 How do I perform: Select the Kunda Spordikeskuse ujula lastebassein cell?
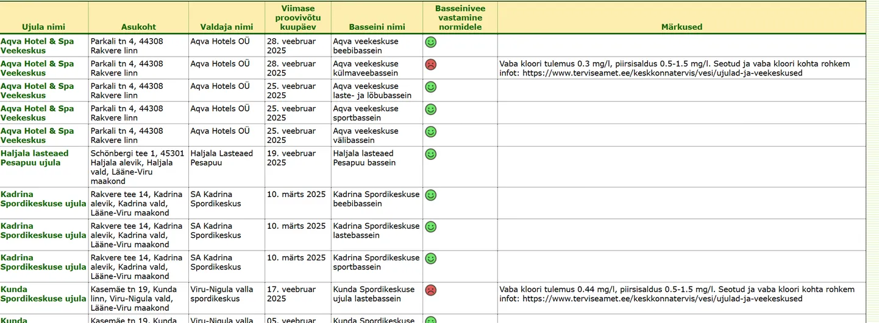[x=377, y=299]
